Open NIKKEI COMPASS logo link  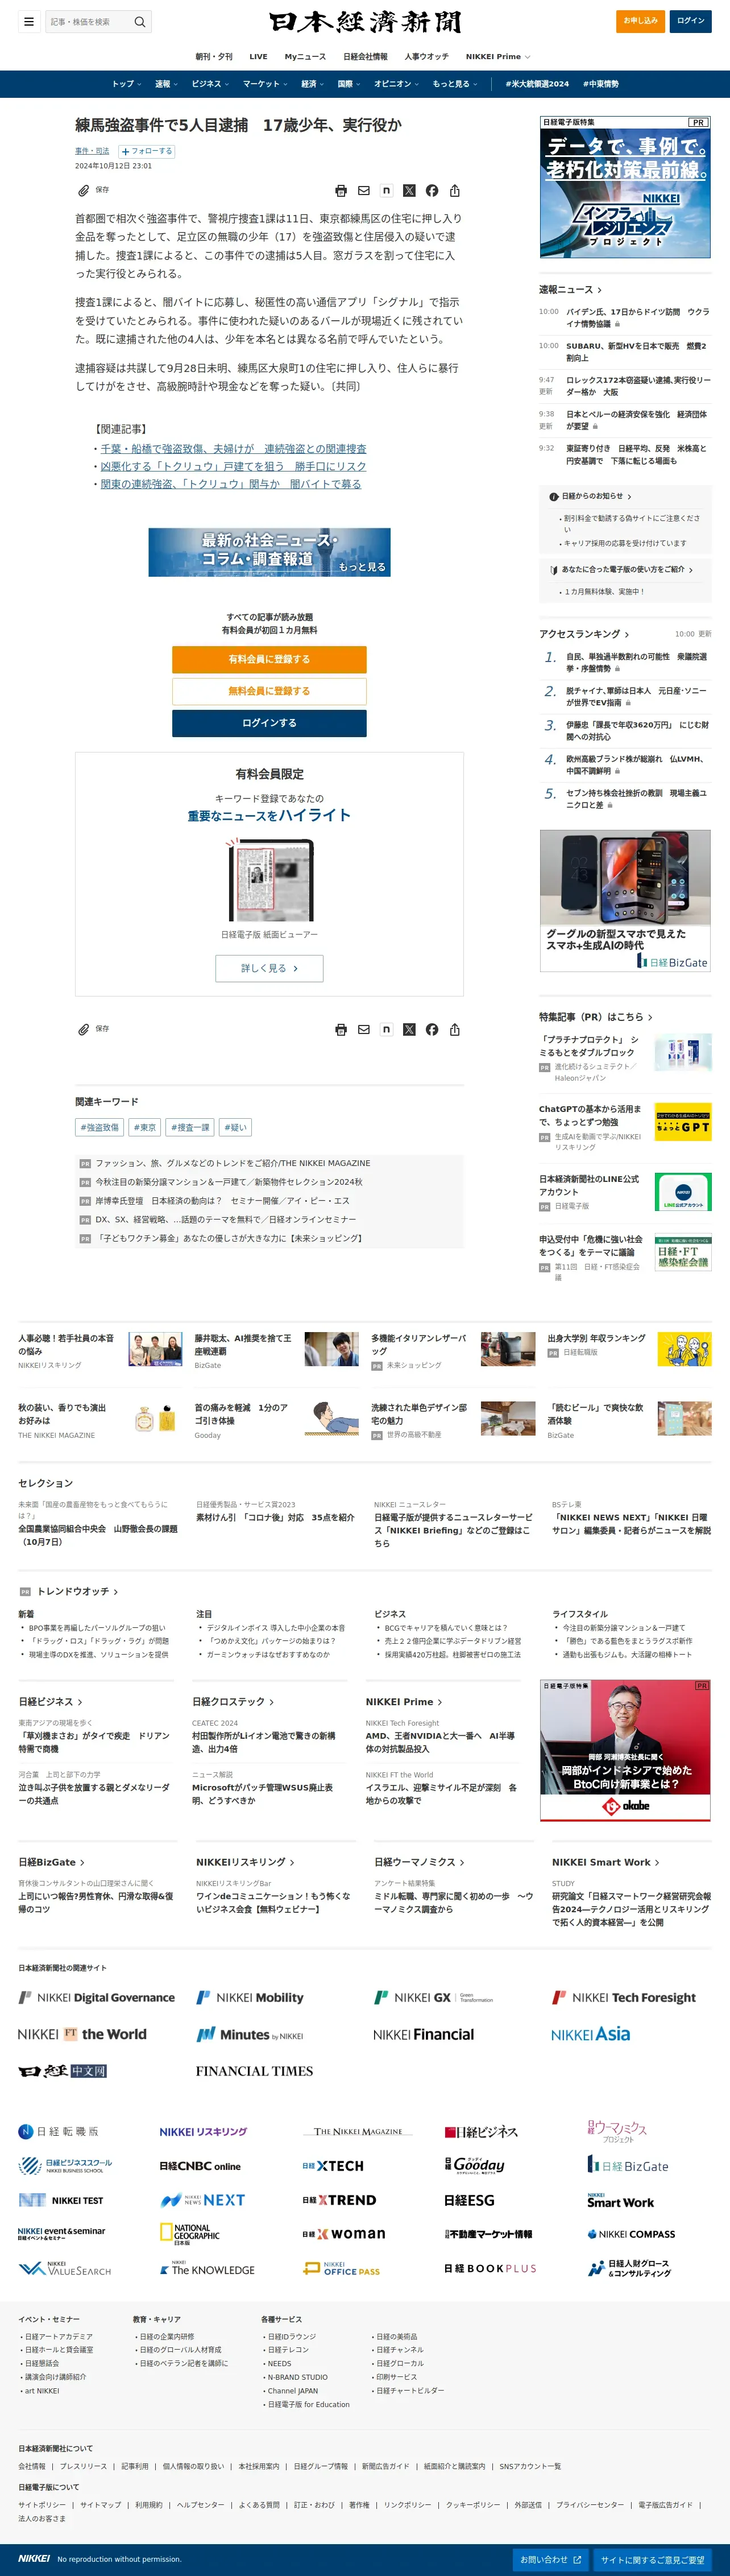pyautogui.click(x=631, y=2234)
